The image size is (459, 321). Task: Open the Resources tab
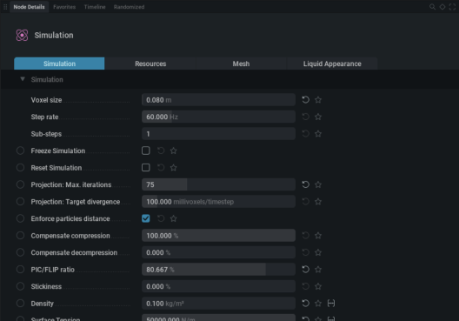pyautogui.click(x=150, y=64)
